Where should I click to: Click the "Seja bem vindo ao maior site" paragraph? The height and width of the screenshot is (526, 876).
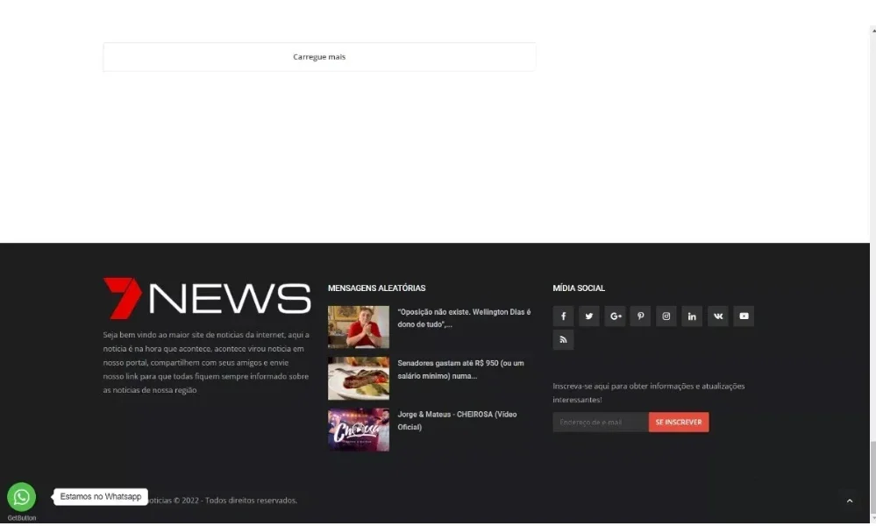206,362
